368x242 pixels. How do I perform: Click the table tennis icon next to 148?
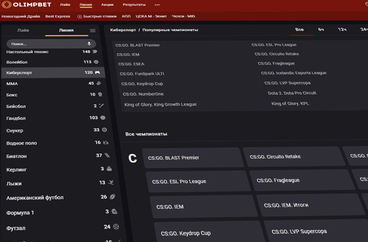pos(95,52)
